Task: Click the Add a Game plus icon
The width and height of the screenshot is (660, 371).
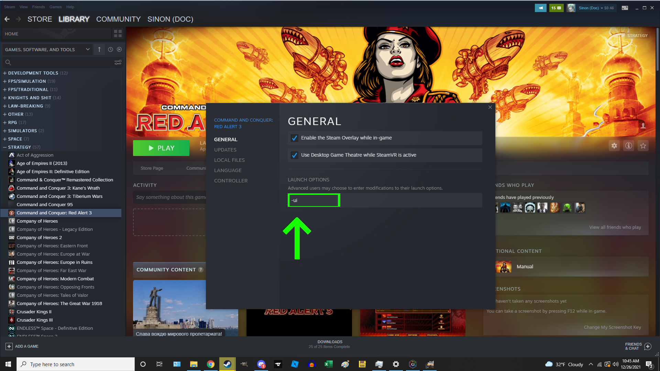Action: (9, 346)
